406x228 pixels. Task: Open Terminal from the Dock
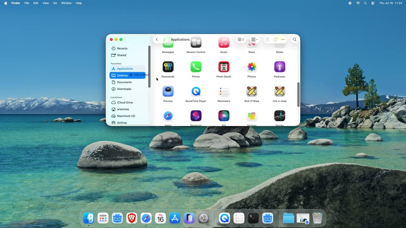coord(253,218)
